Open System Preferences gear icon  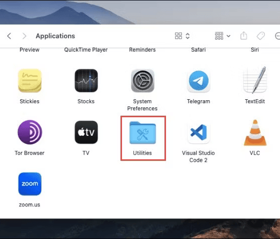click(142, 81)
